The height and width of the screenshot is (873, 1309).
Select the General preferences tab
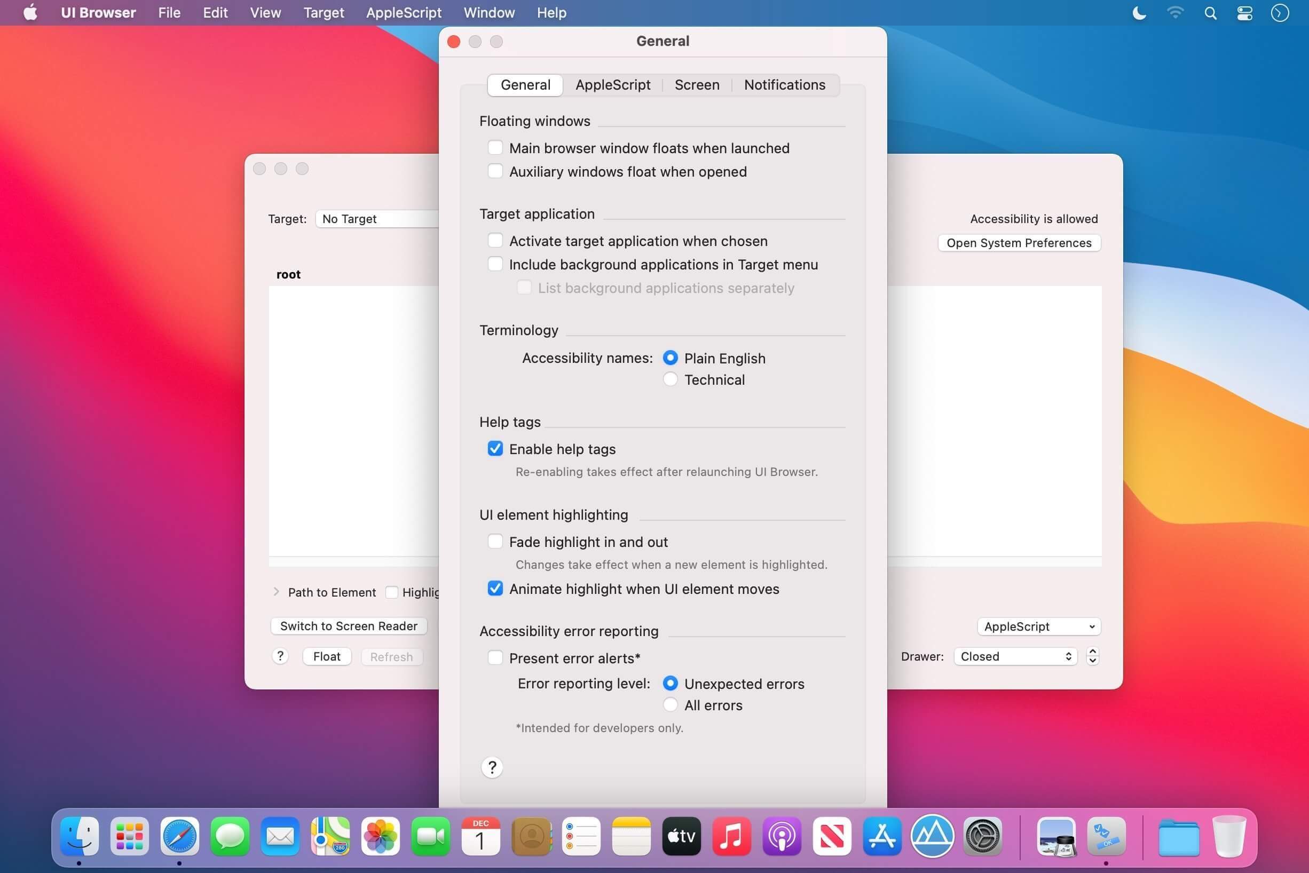pyautogui.click(x=525, y=85)
